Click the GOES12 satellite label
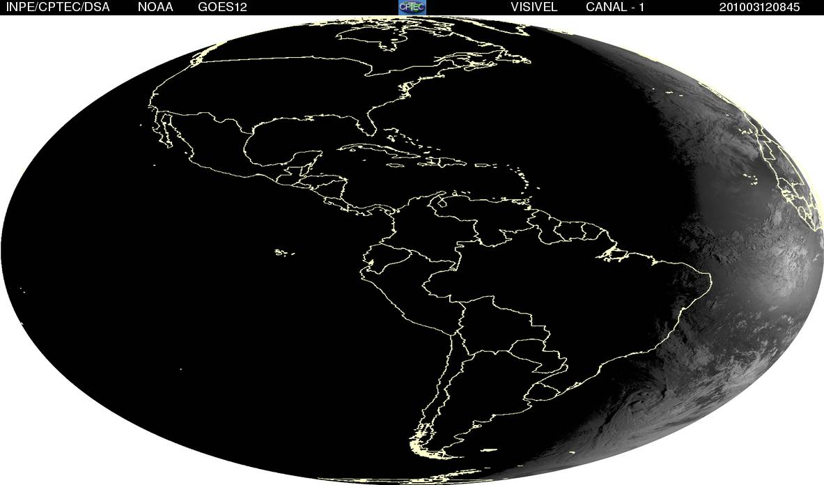Viewport: 824px width, 485px height. click(x=222, y=8)
